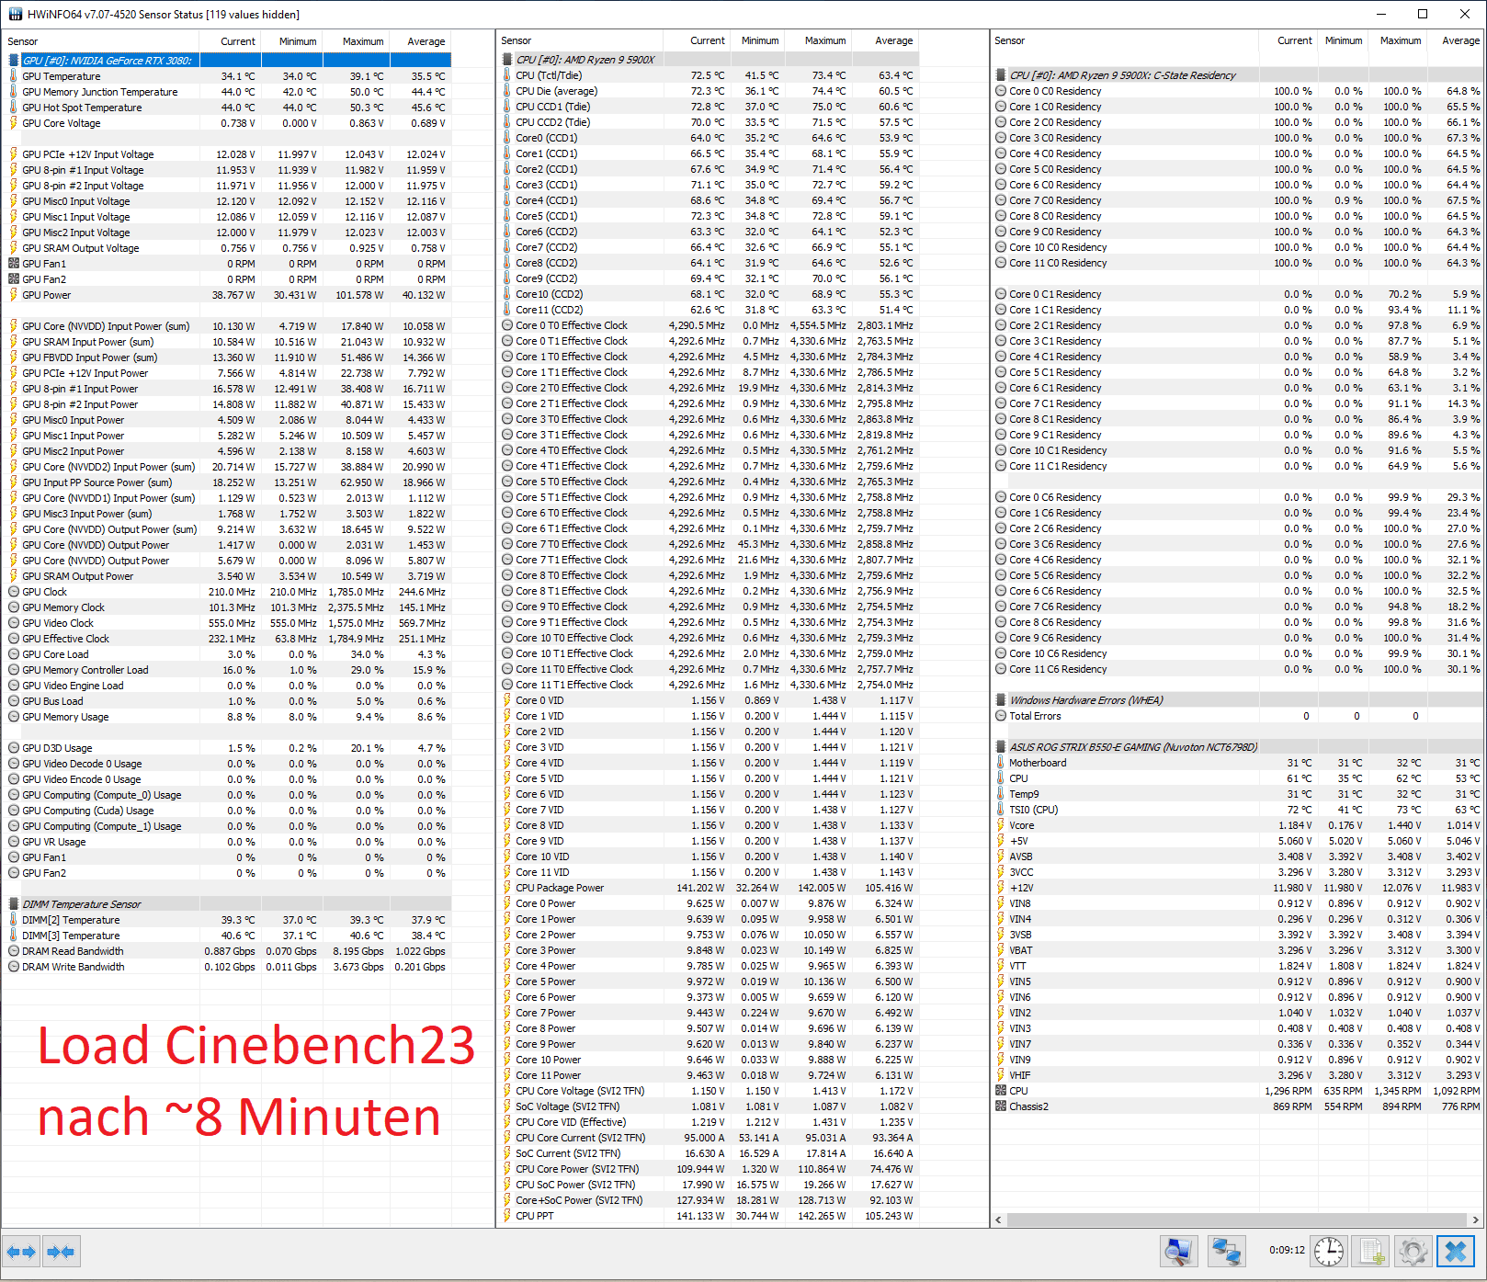Click the horizontal scrollbar left arrow
The height and width of the screenshot is (1282, 1487).
click(x=999, y=1220)
